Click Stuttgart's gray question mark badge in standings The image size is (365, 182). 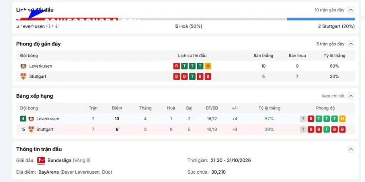pos(303,129)
